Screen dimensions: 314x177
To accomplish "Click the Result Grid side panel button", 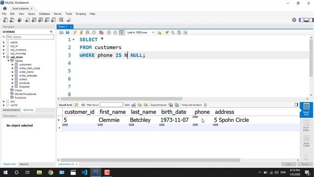I will click(306, 110).
